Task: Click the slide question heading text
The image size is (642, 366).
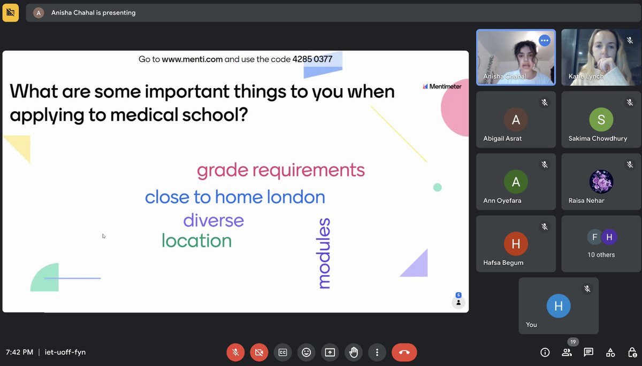Action: 202,103
